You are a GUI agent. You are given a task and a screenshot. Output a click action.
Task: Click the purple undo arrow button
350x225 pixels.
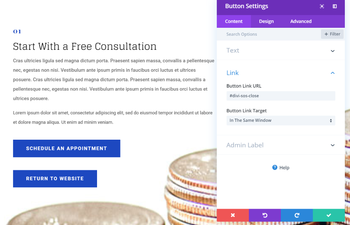tap(265, 215)
